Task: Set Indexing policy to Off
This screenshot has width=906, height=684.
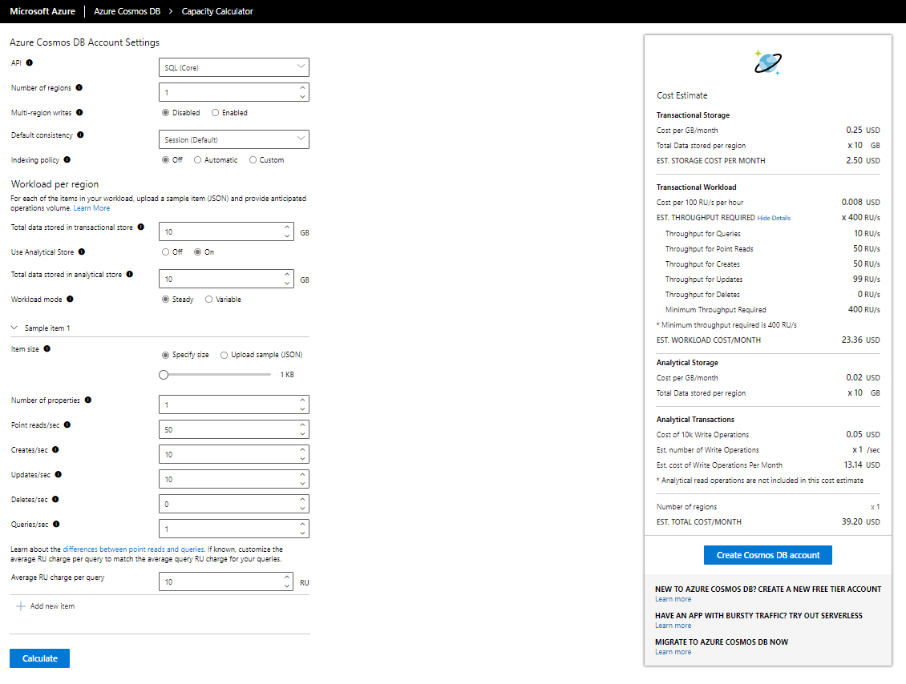Action: click(166, 160)
